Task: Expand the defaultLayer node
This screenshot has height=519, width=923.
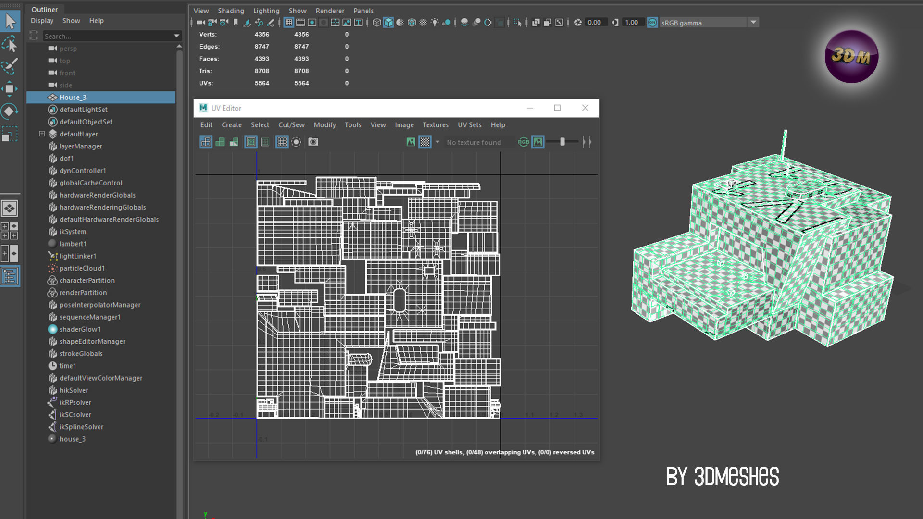Action: [42, 134]
